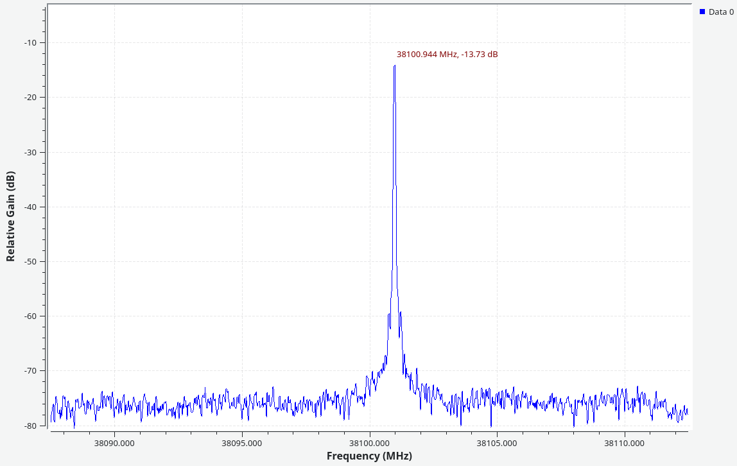737x466 pixels.
Task: Click the 38100.000 x-axis tick label
Action: tap(370, 442)
